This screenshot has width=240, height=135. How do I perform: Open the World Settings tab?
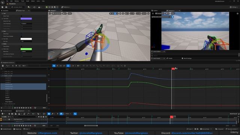tap(186, 58)
